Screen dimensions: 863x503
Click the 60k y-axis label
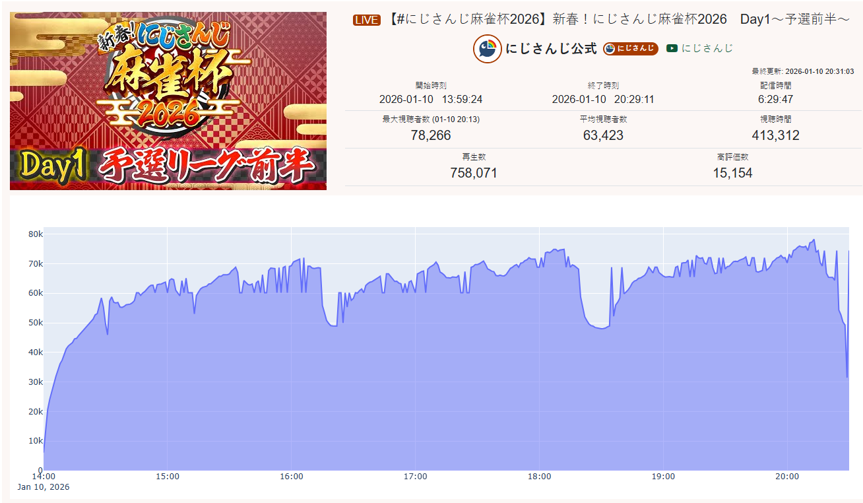coord(35,293)
